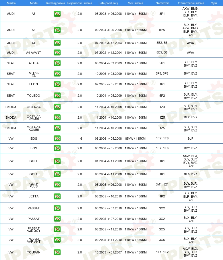Click the fuel icon for AUDI A3 8PA
This screenshot has width=223, height=260.
click(x=57, y=30)
